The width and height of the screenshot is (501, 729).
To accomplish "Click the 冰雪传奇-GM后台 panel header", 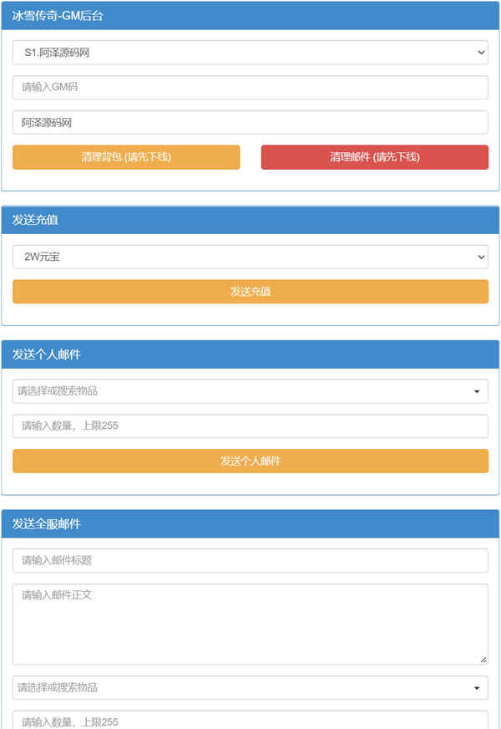I will point(250,16).
